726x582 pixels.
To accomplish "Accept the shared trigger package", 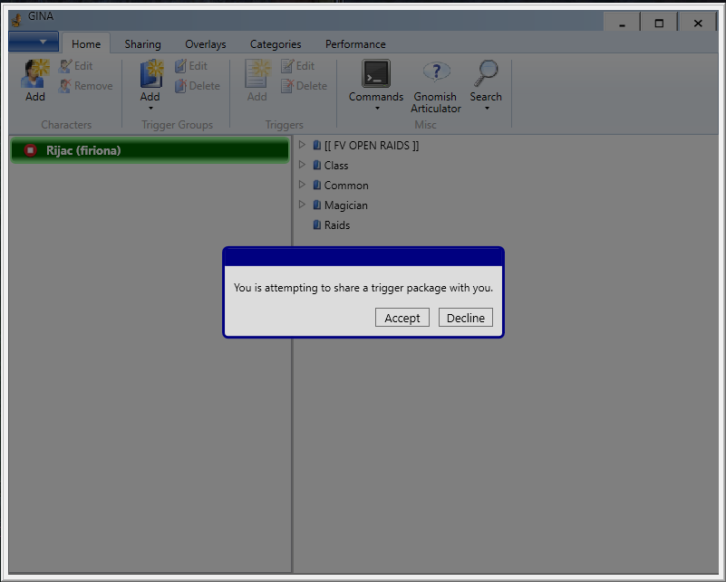I will (402, 318).
